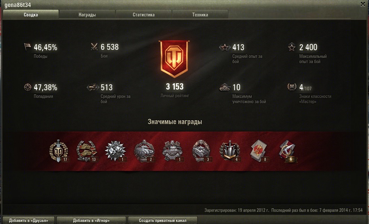Switch to the Награды tab
Screen dimensions: 369x224
click(87, 14)
